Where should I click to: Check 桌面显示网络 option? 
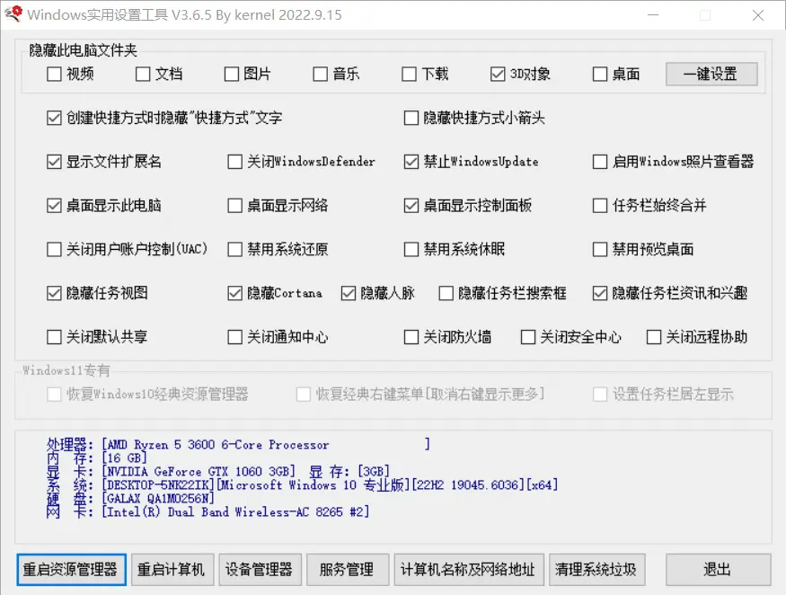pos(234,205)
